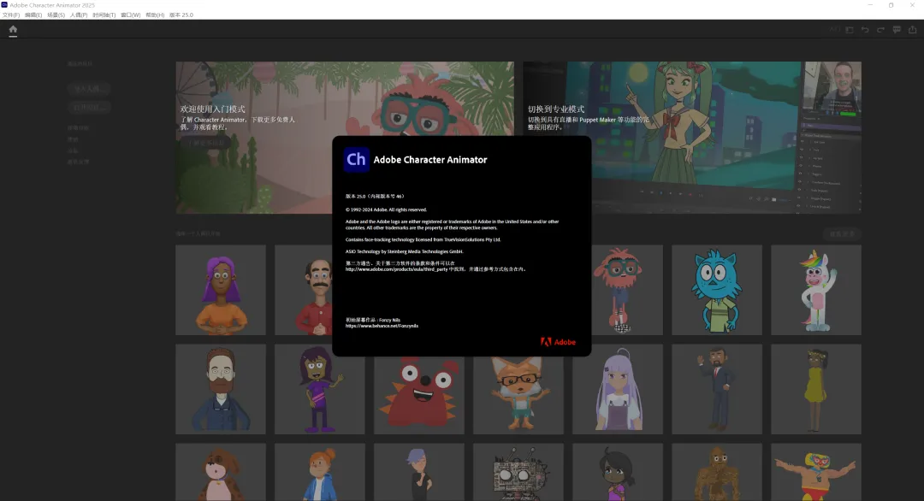
Task: Click the 打开项目 button in sidebar
Action: pyautogui.click(x=89, y=108)
